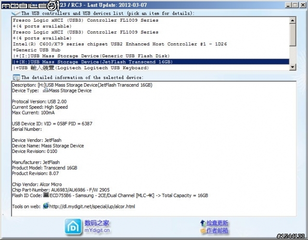The width and height of the screenshot is (308, 240).
Task: Click the Description line in details
Action: click(x=82, y=85)
